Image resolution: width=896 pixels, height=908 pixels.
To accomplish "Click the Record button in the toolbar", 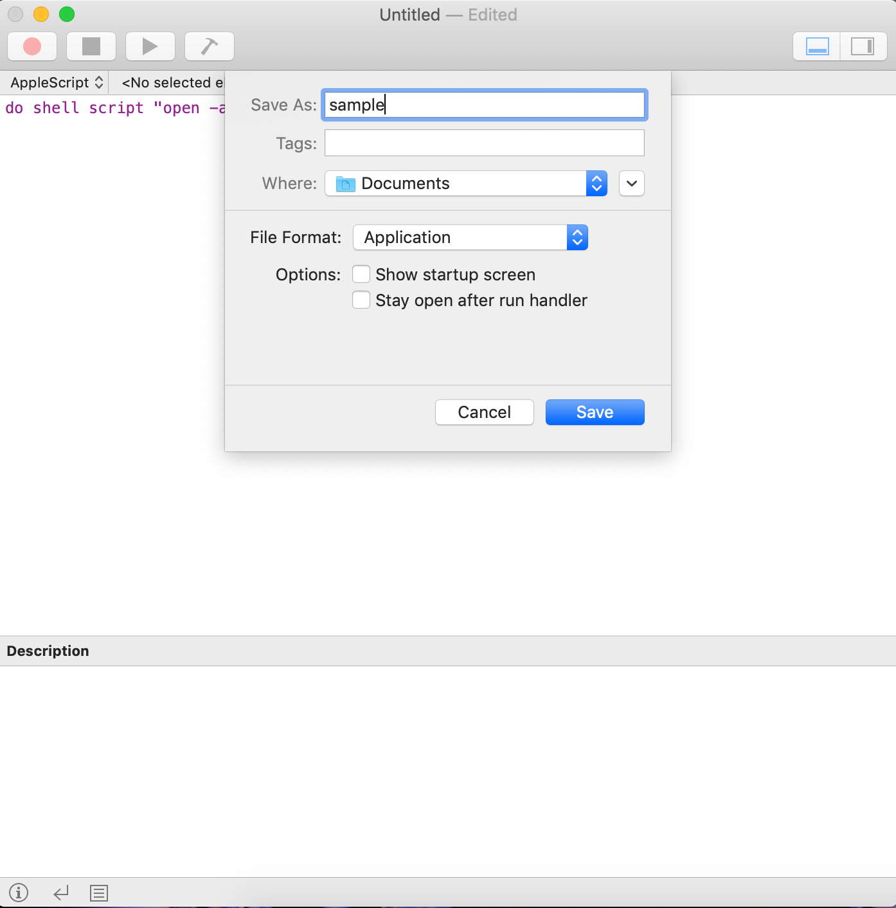I will pyautogui.click(x=32, y=46).
